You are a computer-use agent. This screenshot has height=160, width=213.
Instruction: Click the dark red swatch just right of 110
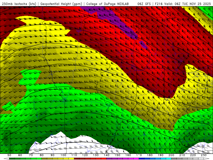[77, 159]
